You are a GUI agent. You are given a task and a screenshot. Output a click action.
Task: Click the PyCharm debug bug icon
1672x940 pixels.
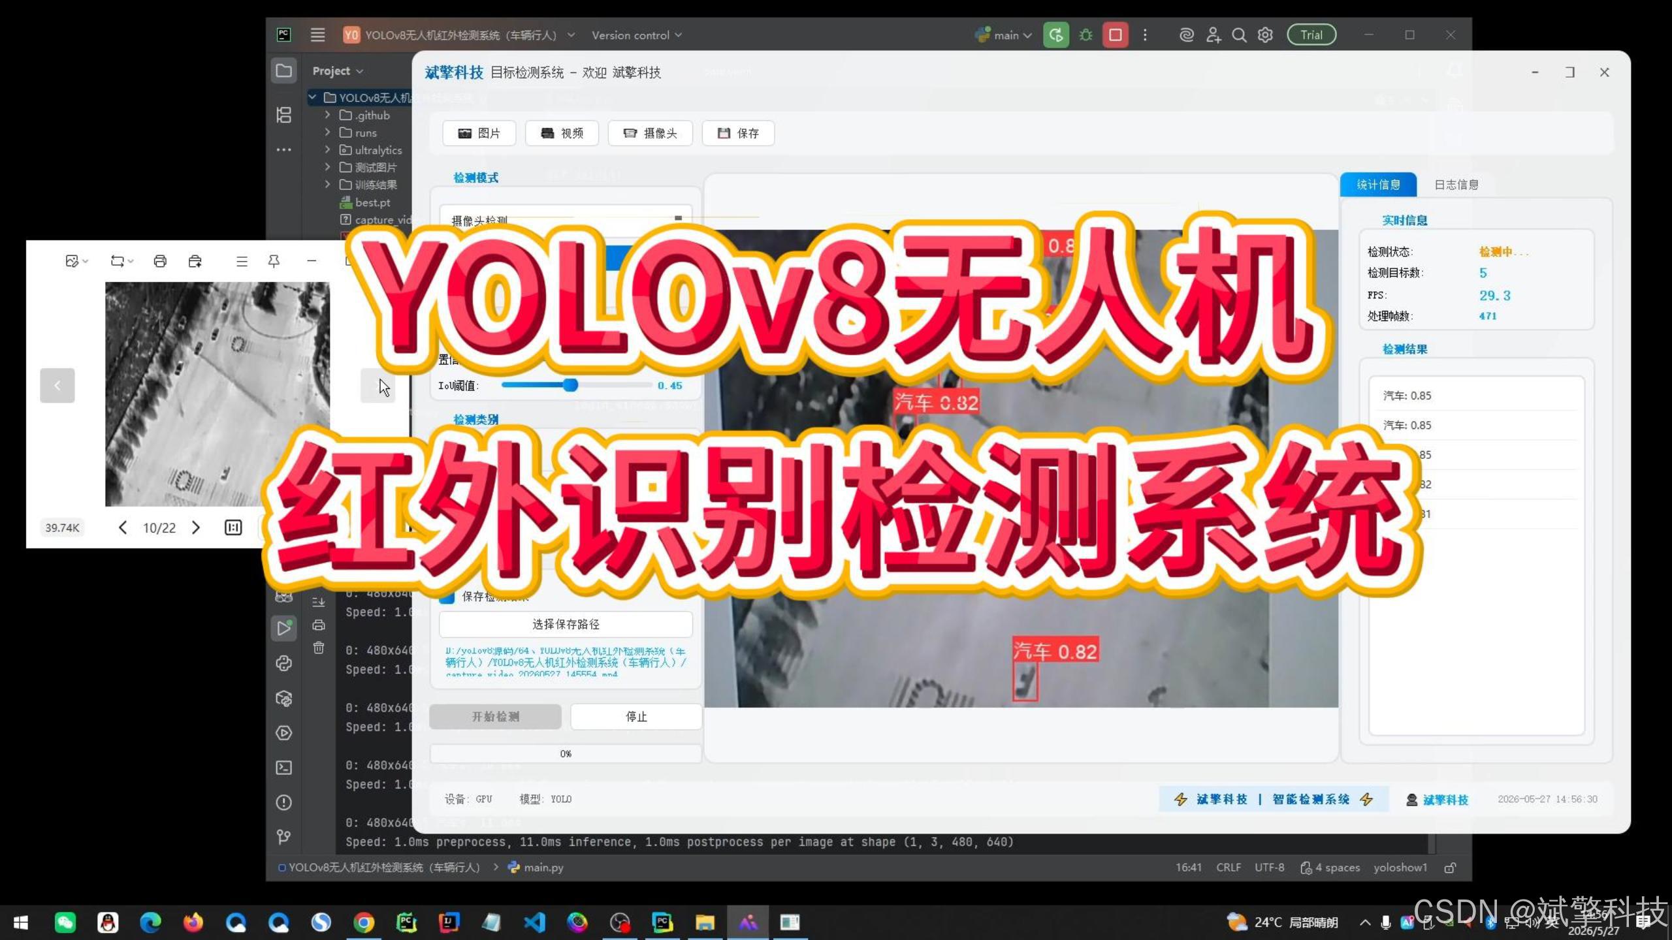[1085, 35]
